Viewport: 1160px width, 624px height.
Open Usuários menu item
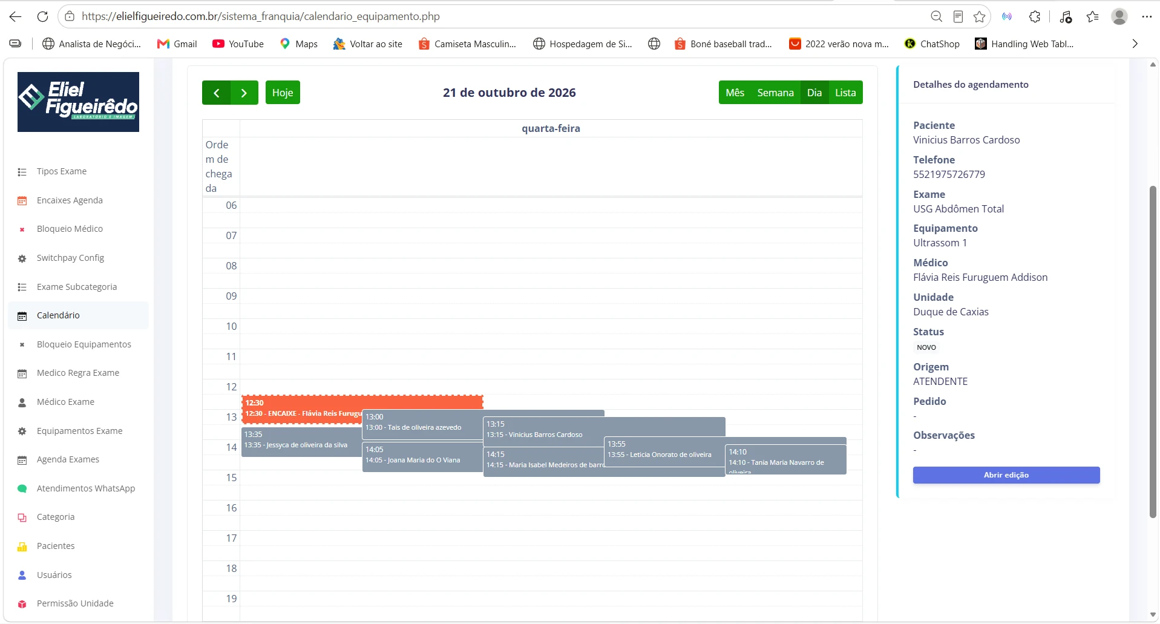79,576
